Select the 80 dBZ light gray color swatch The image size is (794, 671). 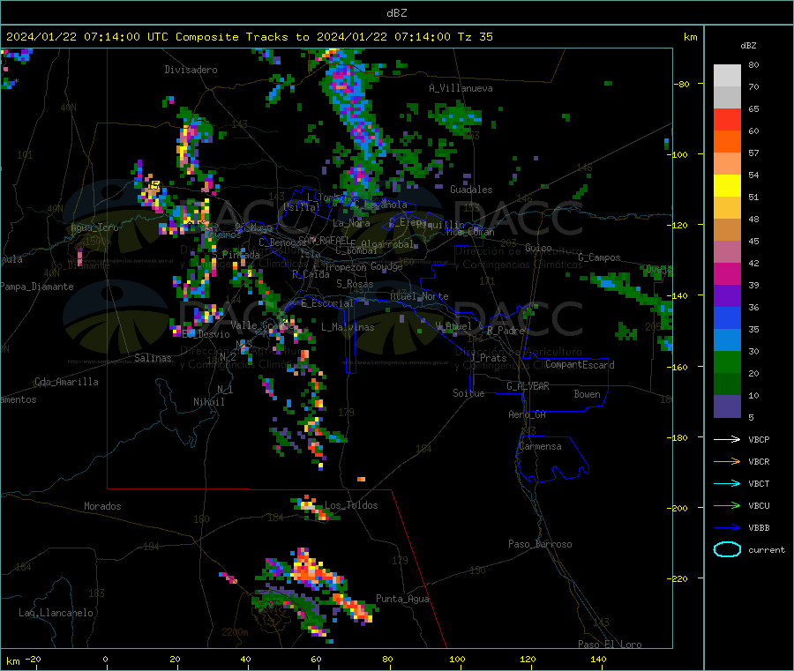coord(727,76)
